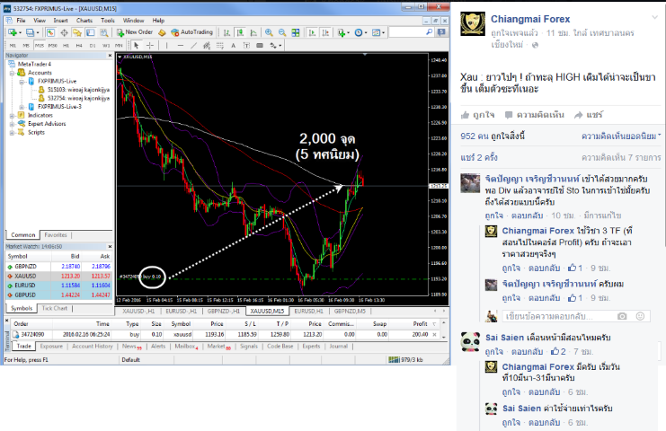Zoom out on the chart
666x431 pixels.
282,32
